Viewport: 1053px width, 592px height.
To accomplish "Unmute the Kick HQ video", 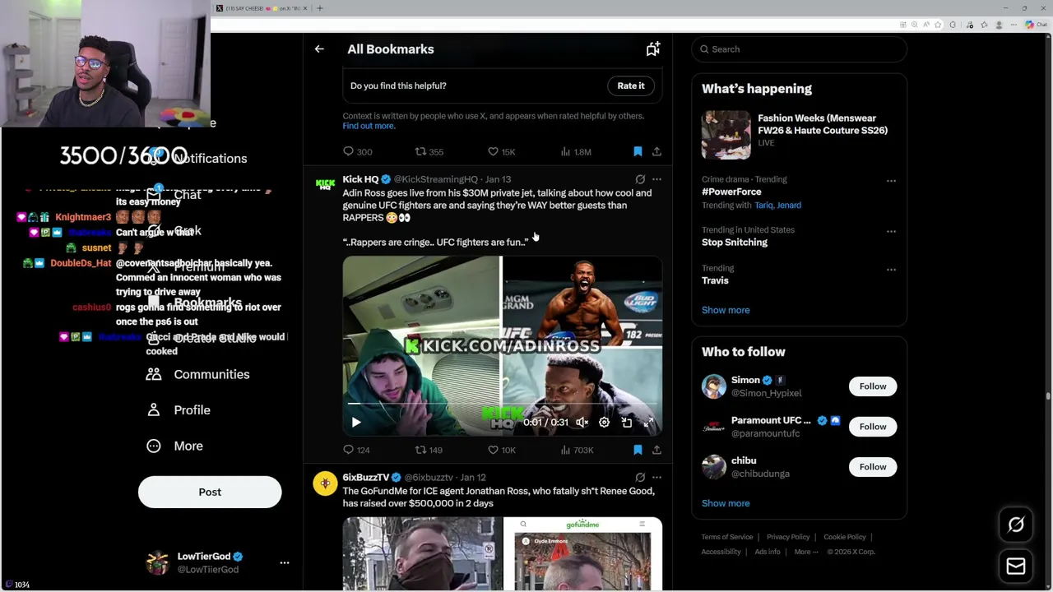I will pyautogui.click(x=582, y=423).
